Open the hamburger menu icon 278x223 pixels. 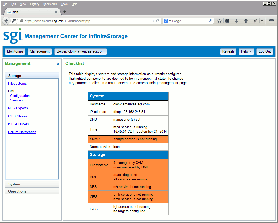(271, 21)
